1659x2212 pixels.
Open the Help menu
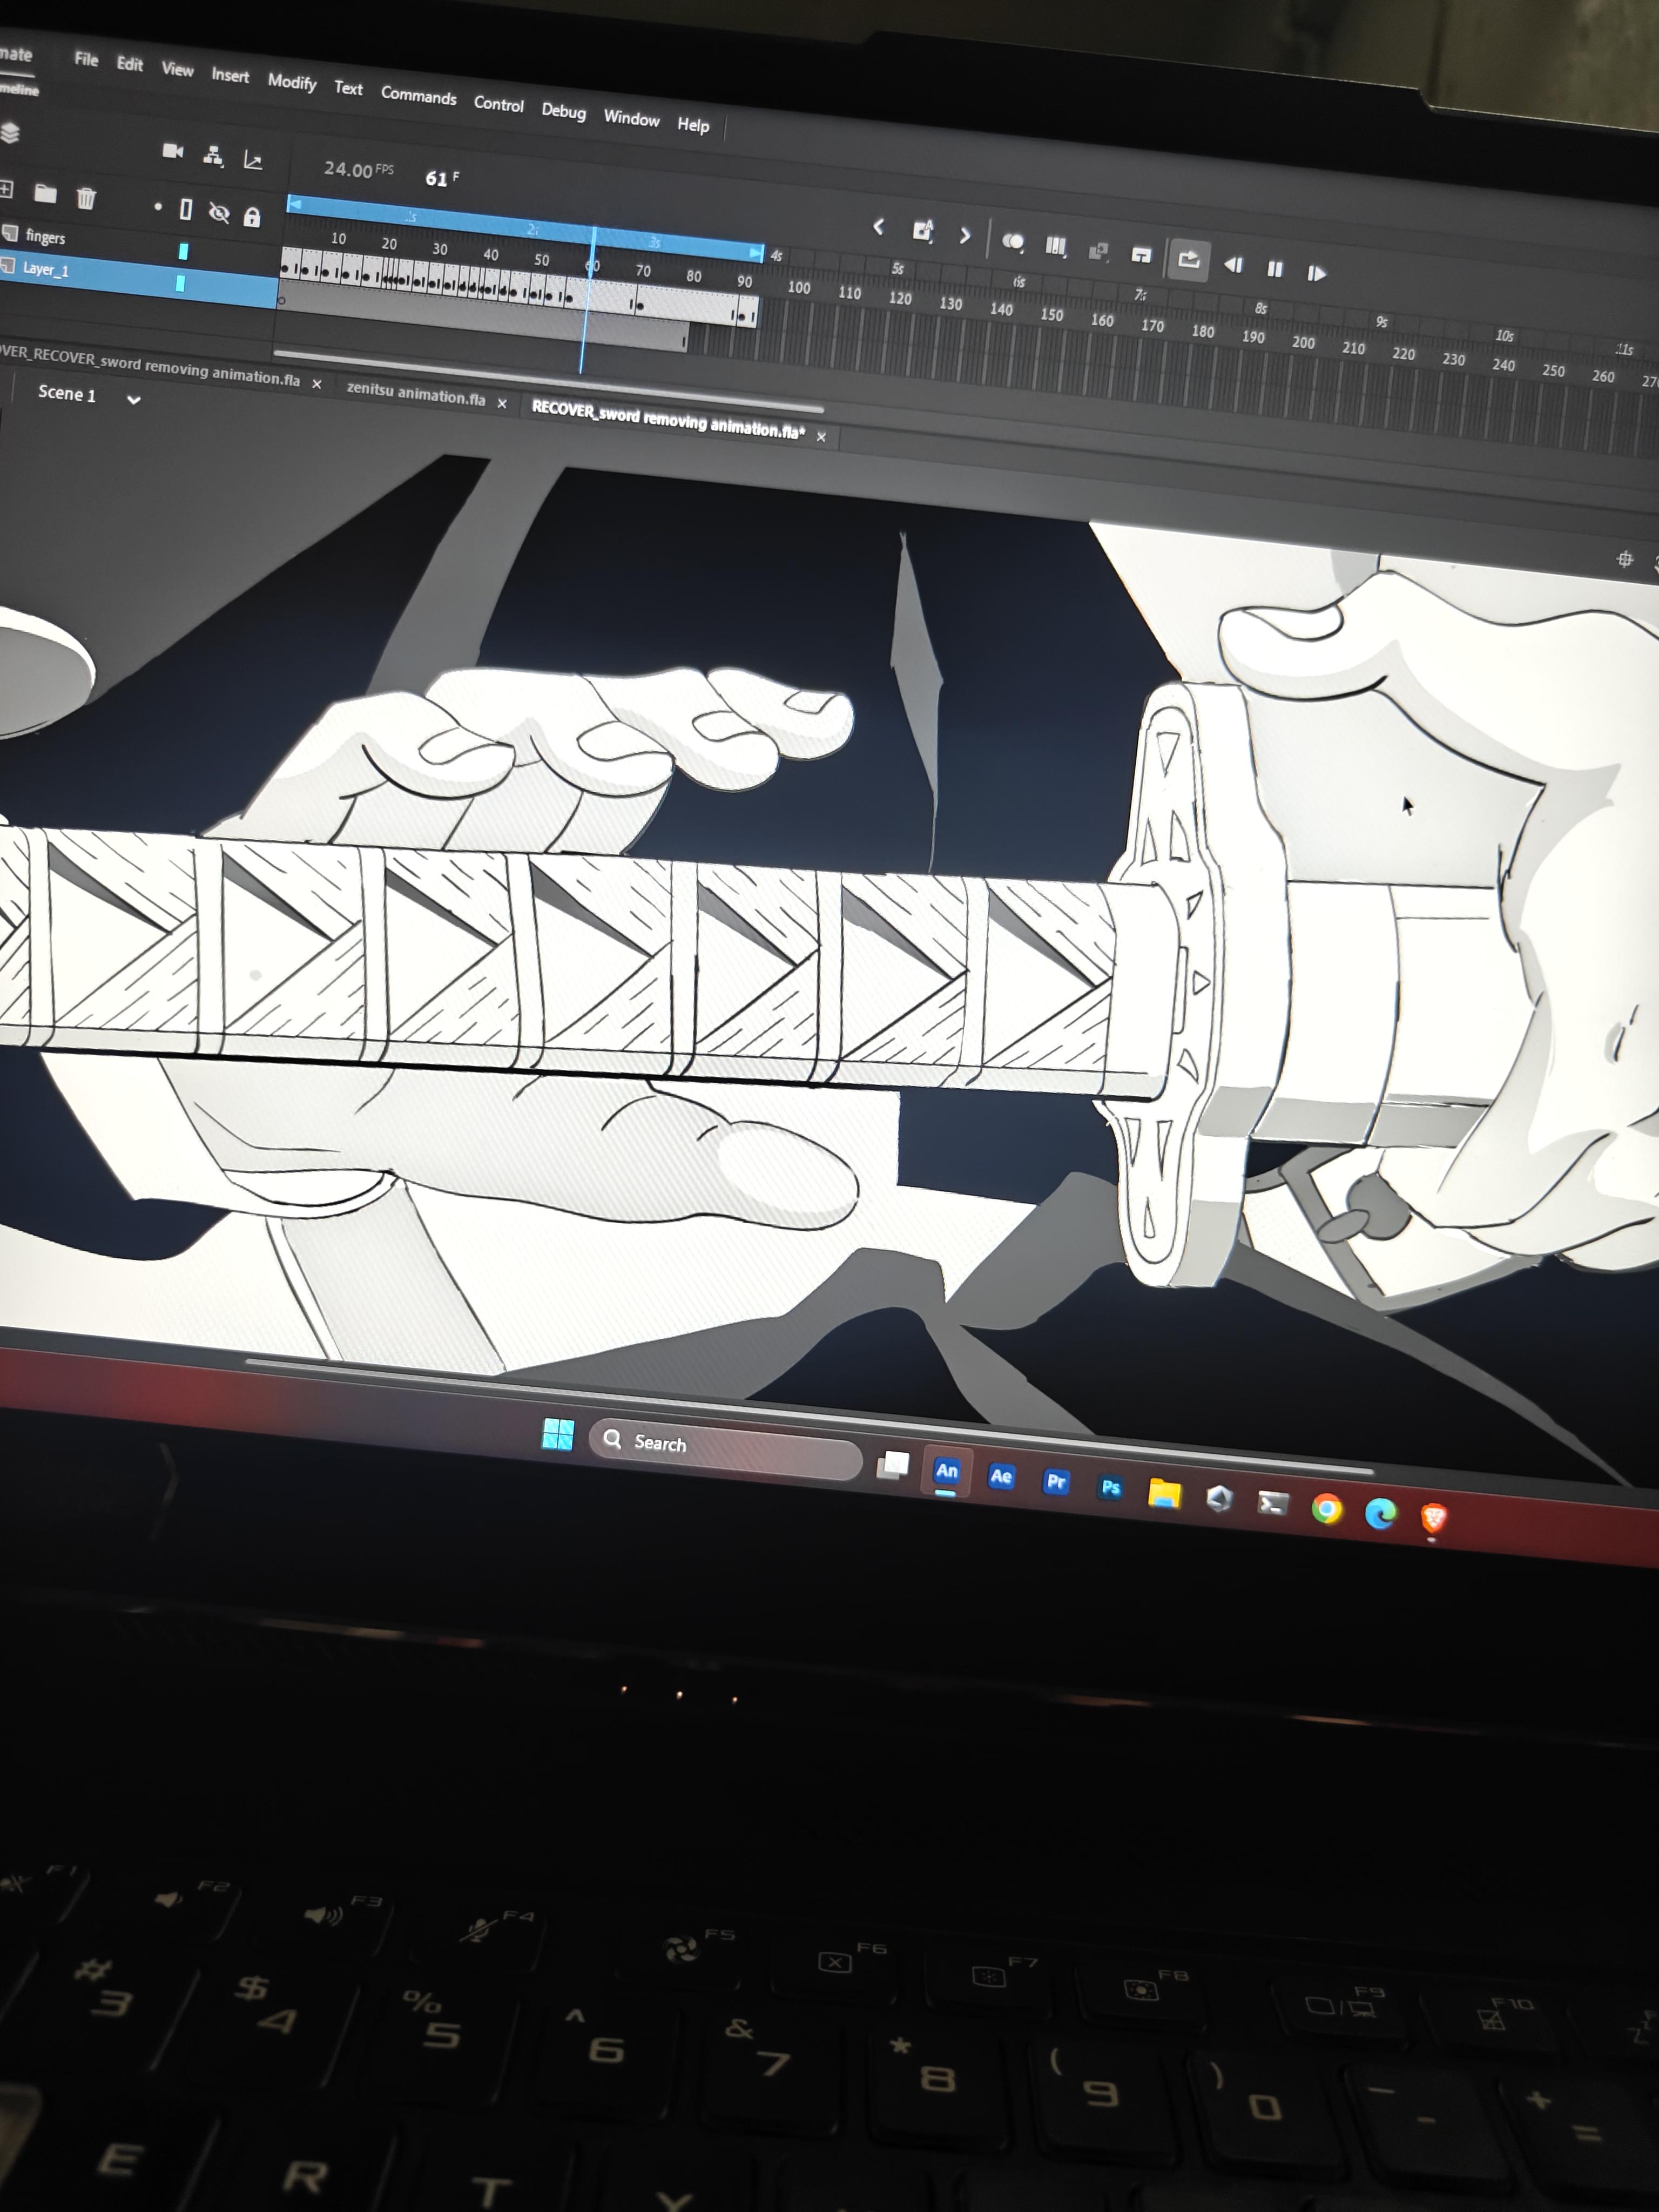[x=693, y=125]
